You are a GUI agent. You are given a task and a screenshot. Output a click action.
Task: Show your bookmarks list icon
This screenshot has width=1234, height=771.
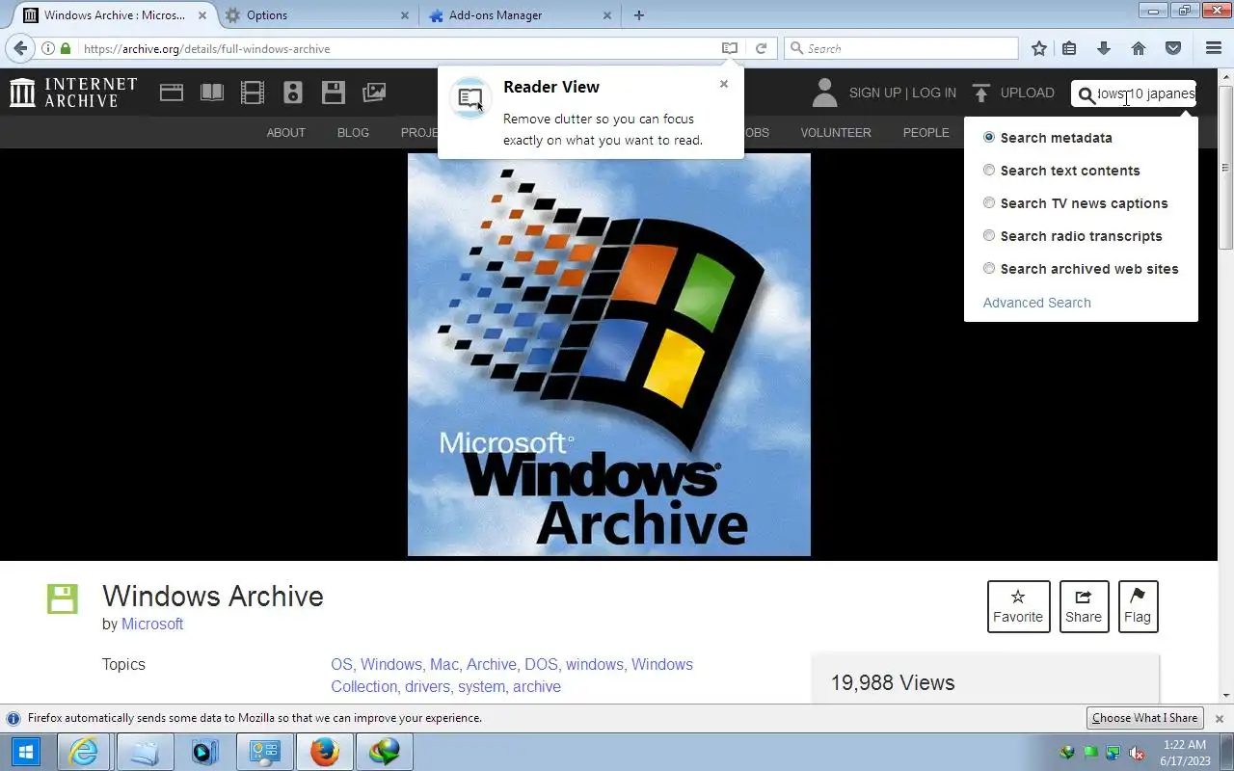point(1069,48)
